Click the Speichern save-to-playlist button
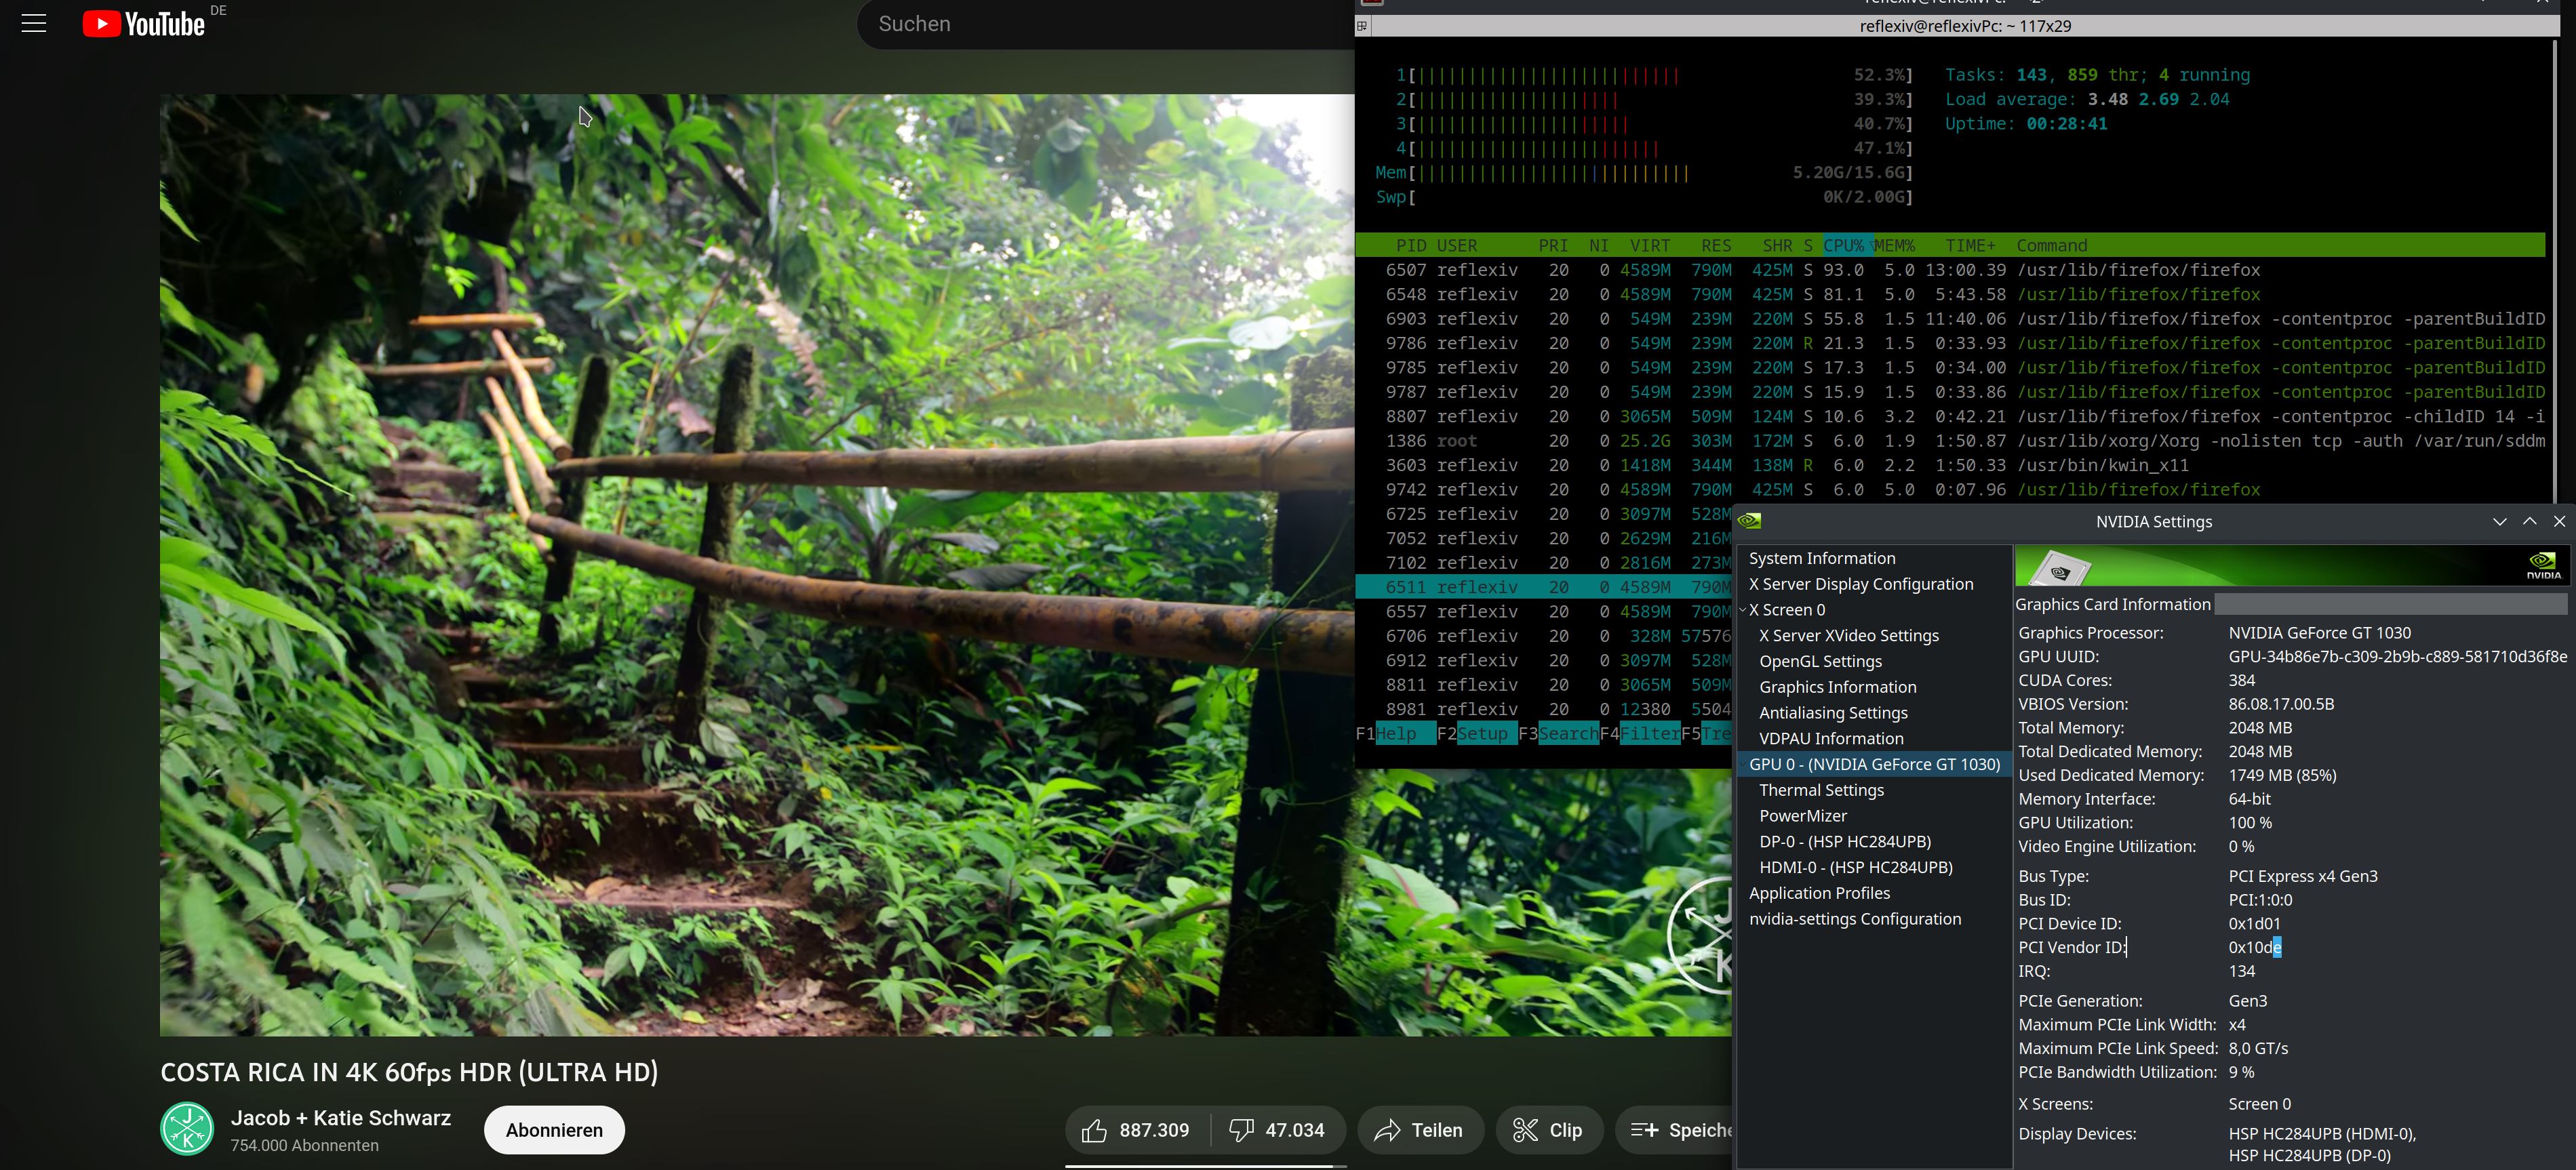2576x1170 pixels. click(1680, 1130)
